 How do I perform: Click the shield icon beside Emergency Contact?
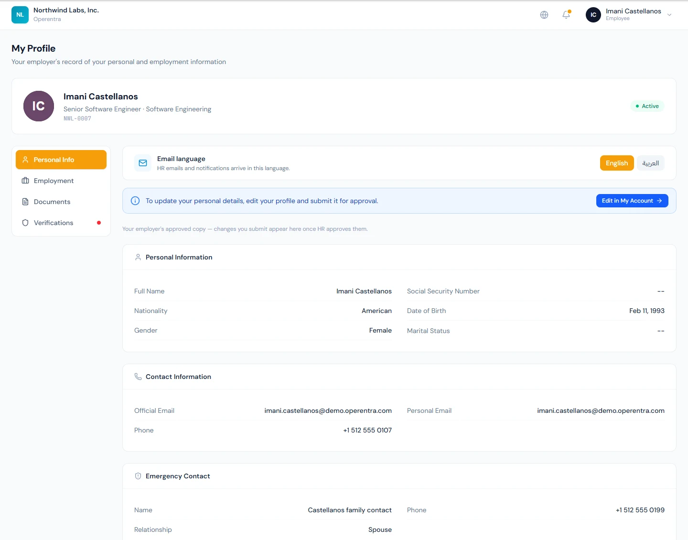point(138,476)
